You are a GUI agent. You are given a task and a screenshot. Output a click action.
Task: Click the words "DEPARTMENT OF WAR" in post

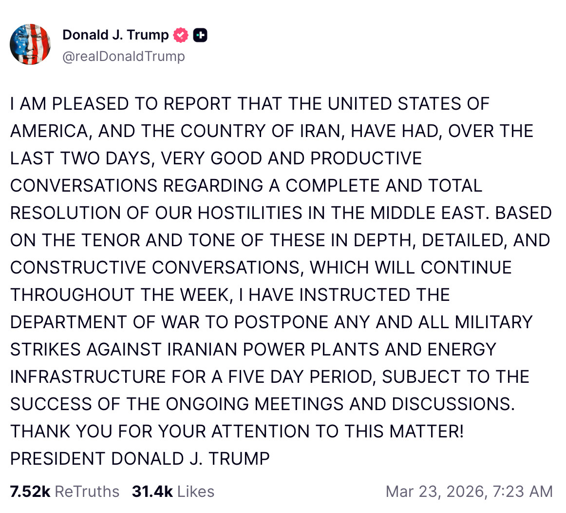[107, 323]
